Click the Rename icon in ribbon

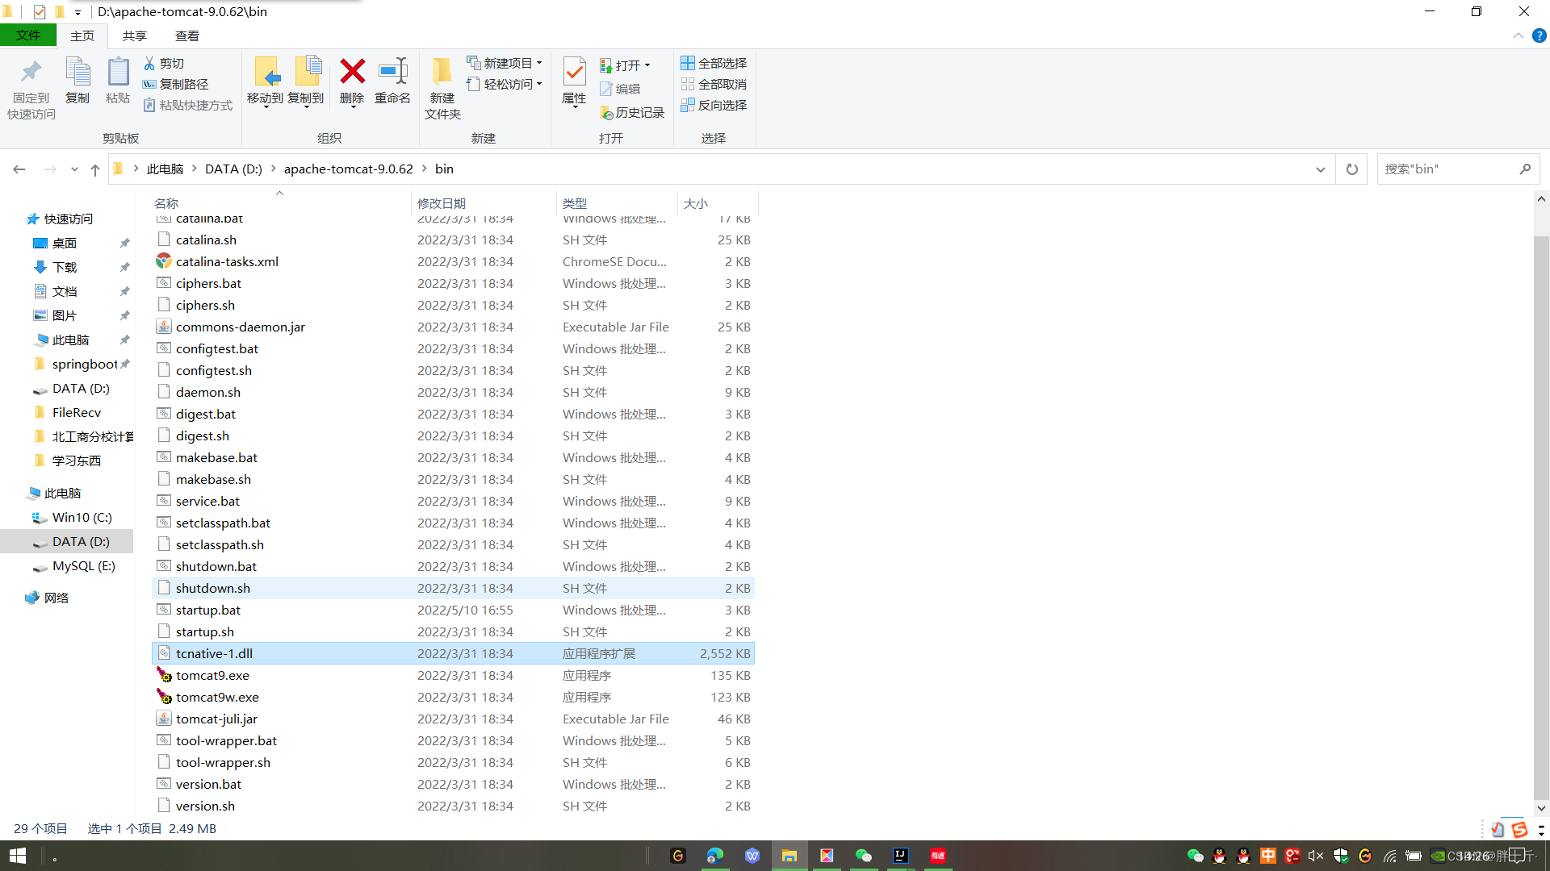pyautogui.click(x=392, y=73)
